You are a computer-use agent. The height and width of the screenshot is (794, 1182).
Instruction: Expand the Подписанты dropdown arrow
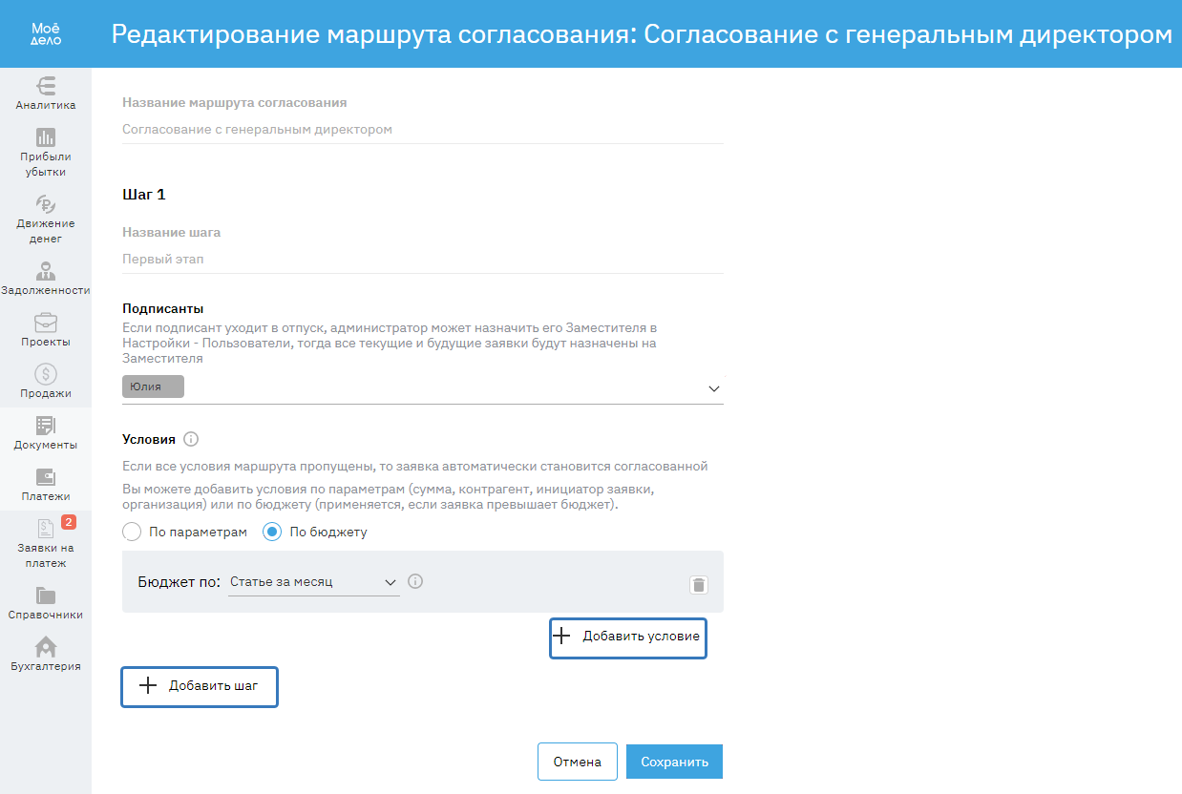tap(713, 388)
